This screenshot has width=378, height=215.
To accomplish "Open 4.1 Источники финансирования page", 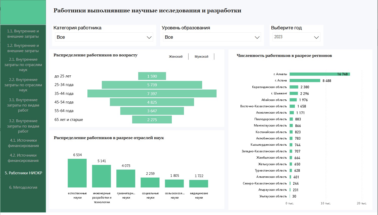I will click(x=23, y=143).
